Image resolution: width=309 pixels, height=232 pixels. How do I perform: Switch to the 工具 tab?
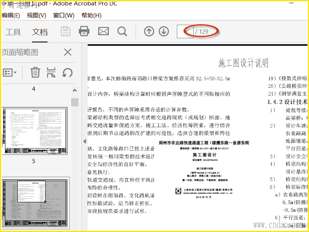pyautogui.click(x=13, y=32)
